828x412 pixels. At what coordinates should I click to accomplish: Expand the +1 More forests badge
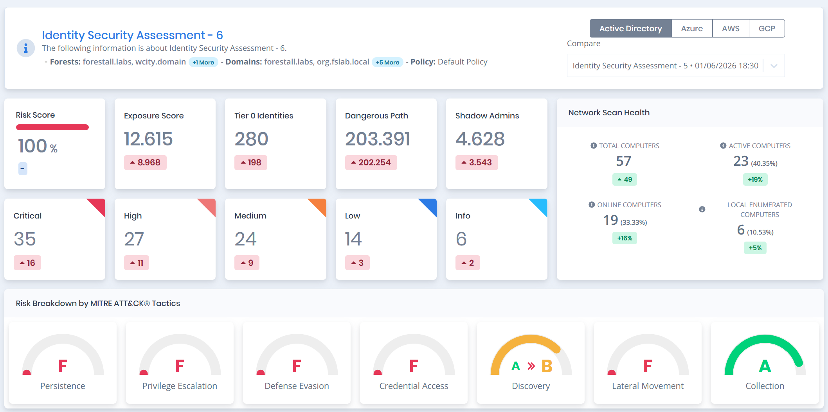coord(203,62)
